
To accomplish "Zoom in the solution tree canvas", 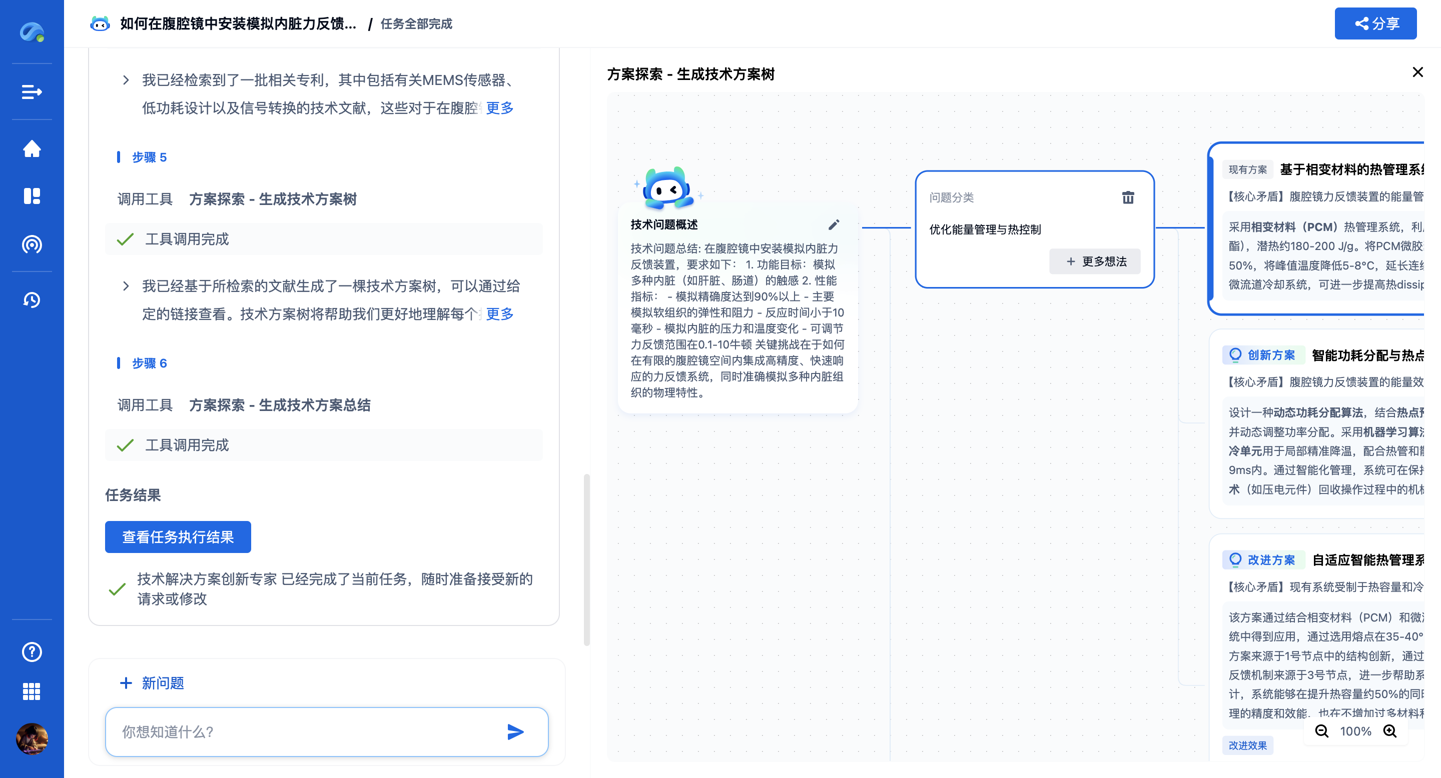I will (x=1390, y=731).
